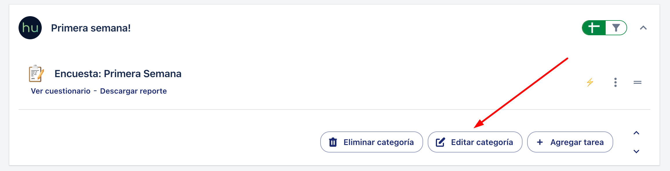670x171 pixels.
Task: Collapse the Primera semana! category chevron
Action: click(643, 28)
